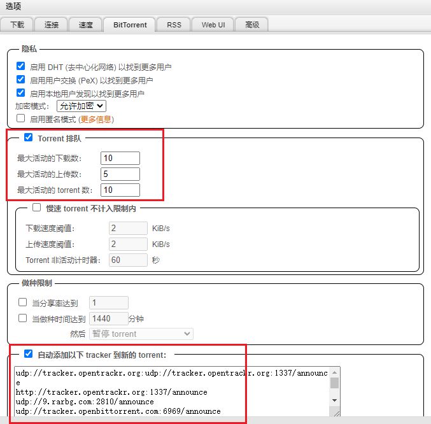Switch to the 下载 tab

17,25
